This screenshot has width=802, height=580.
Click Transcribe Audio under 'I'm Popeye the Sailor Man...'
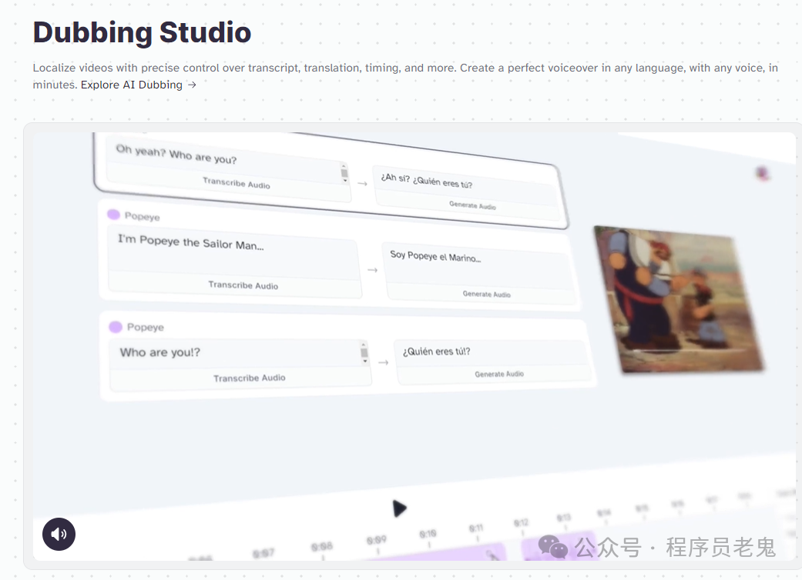tap(243, 285)
